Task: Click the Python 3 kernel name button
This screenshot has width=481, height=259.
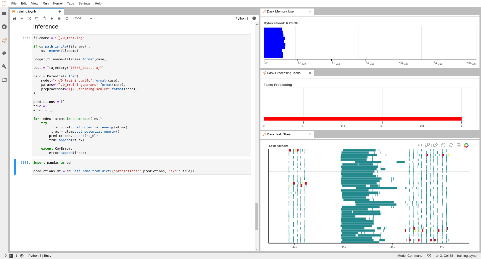Action: [x=242, y=19]
